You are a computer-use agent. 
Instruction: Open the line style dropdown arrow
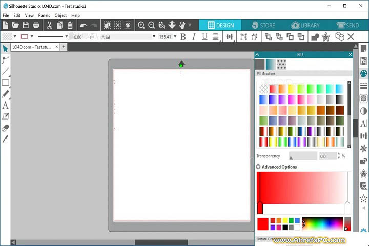tap(67, 36)
